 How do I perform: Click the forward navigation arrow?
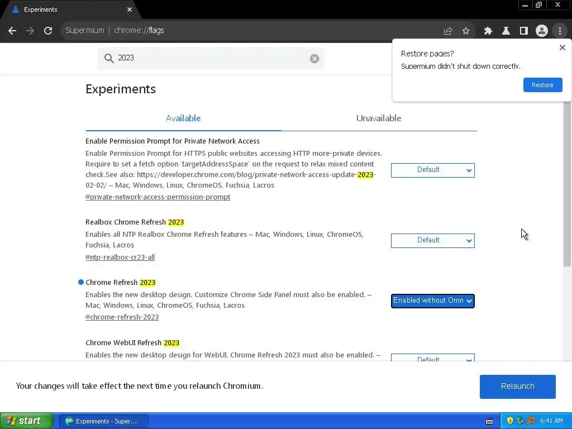click(x=30, y=31)
